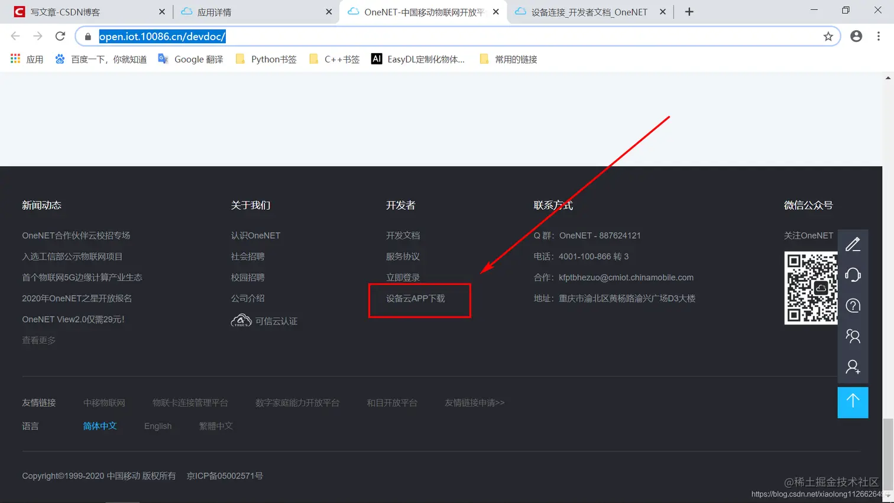Click the 京ICP备05002571号 record link
894x503 pixels.
(x=225, y=476)
